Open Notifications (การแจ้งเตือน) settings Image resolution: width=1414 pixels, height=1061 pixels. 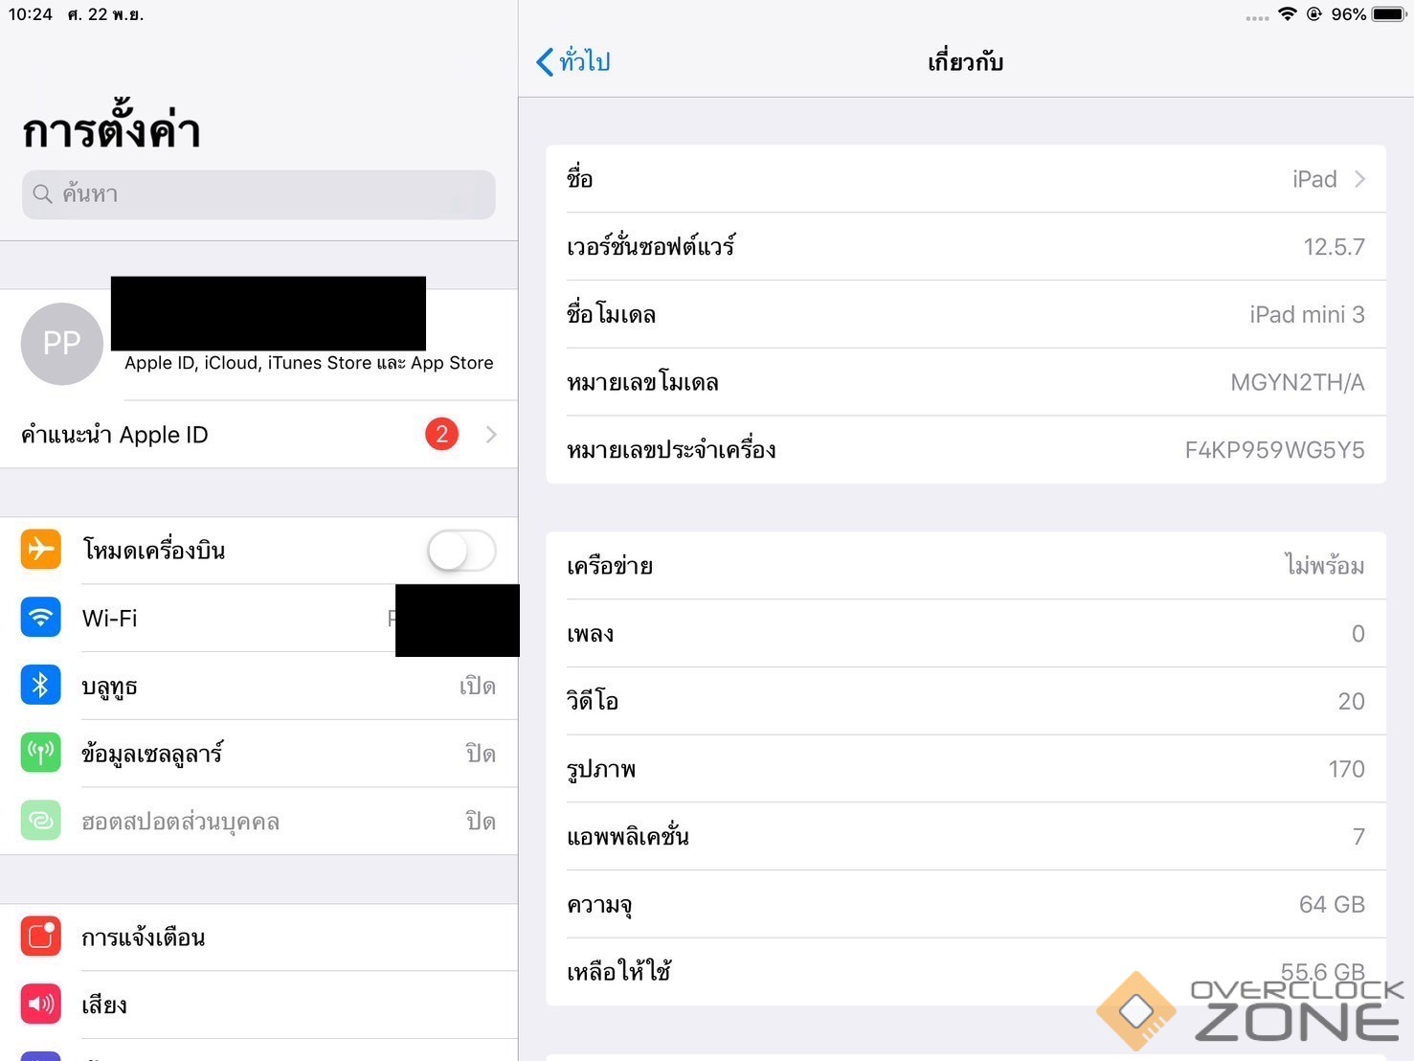click(258, 937)
